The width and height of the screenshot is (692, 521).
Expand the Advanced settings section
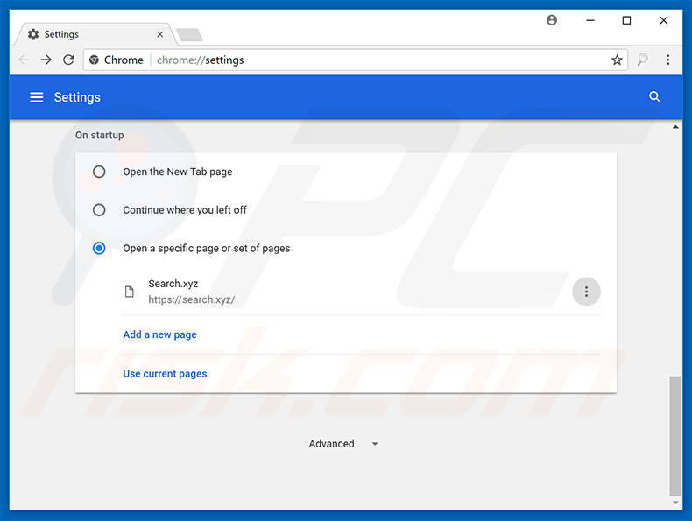pos(343,444)
